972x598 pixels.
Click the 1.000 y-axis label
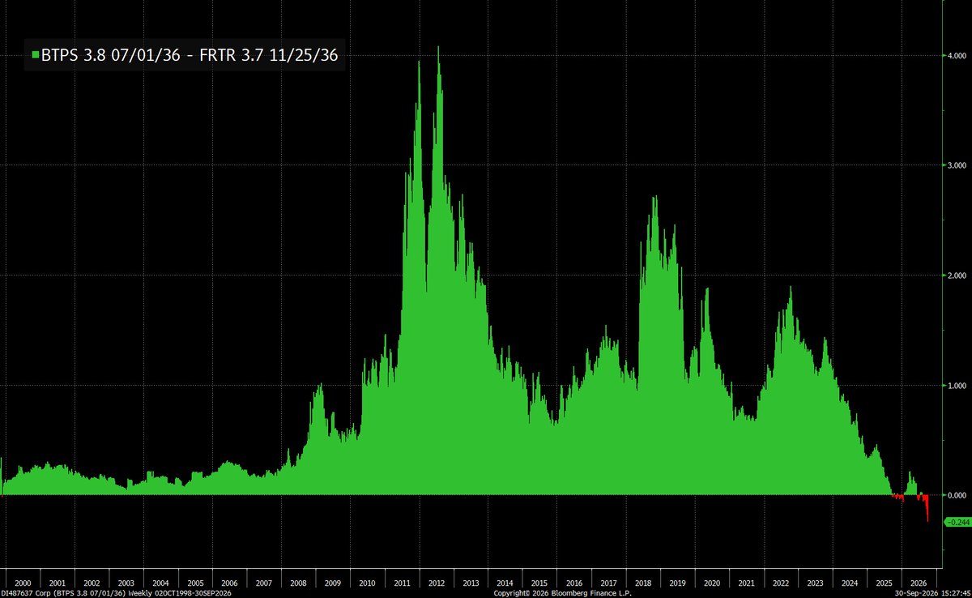click(957, 386)
